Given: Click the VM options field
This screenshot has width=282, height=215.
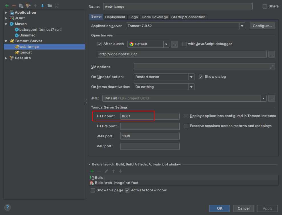Looking at the screenshot, I should (204, 67).
